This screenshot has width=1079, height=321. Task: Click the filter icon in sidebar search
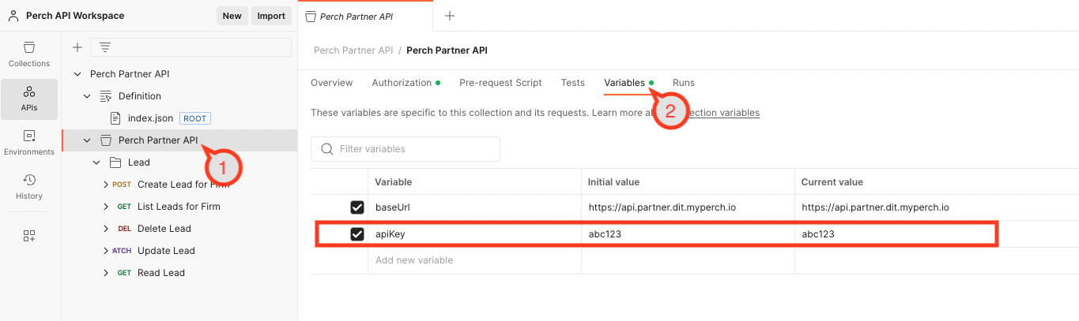tap(104, 47)
